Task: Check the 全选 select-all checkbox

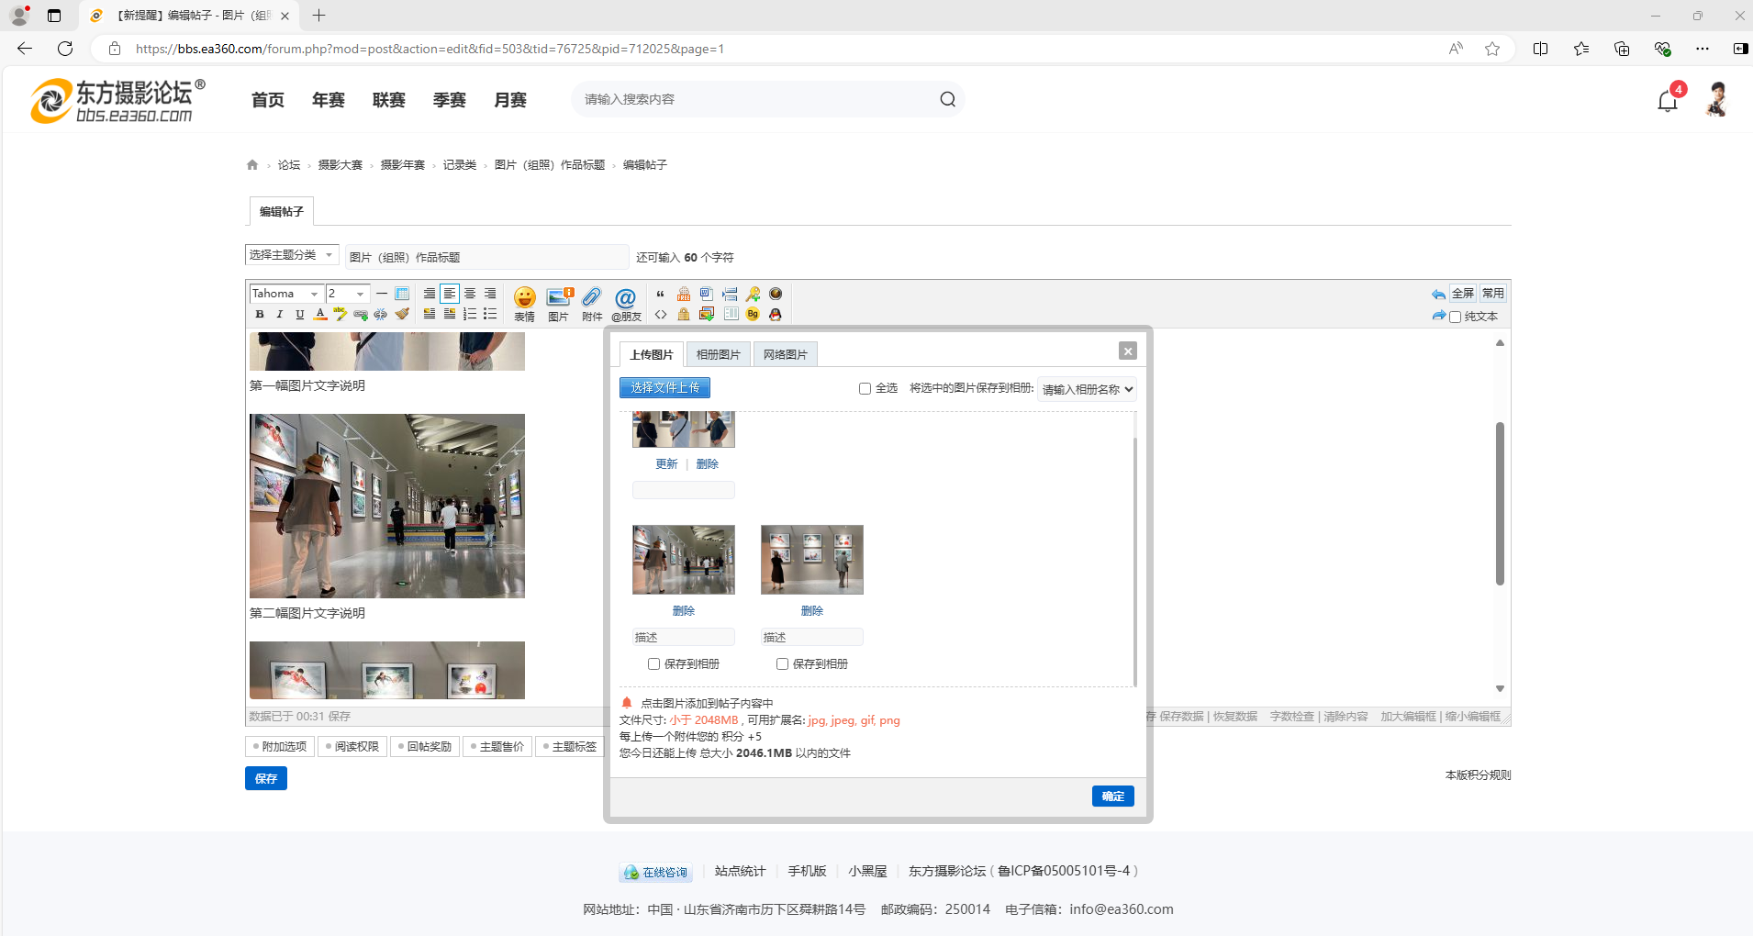Action: (865, 388)
